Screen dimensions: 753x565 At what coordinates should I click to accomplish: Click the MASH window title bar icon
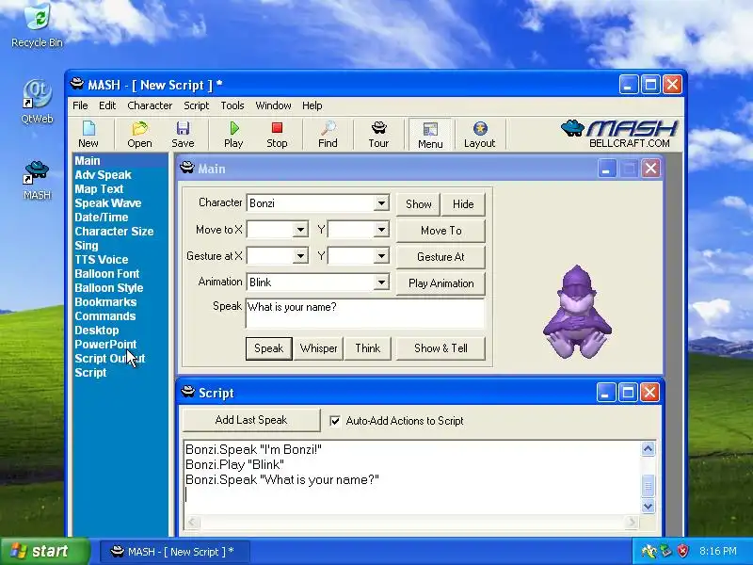tap(77, 84)
